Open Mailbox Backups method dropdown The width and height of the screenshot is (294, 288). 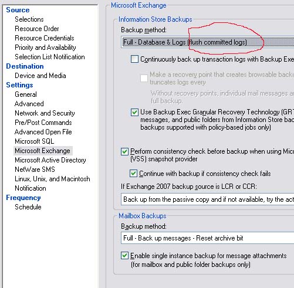click(208, 238)
